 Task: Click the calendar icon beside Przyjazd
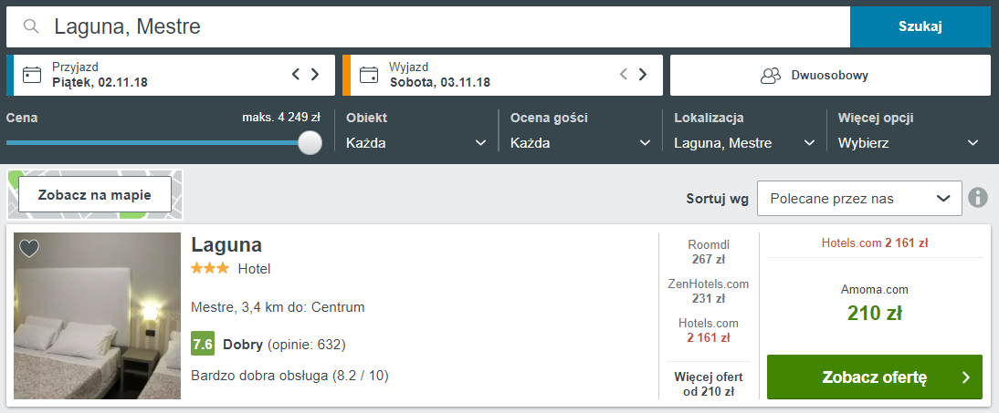tap(31, 75)
